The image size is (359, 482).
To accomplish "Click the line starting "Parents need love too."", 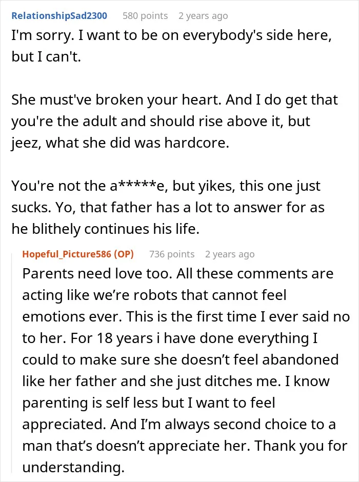I will 177,274.
